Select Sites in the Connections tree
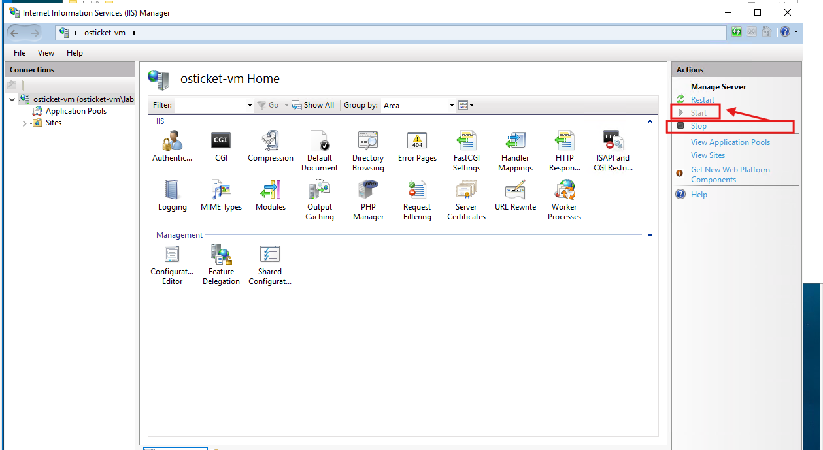This screenshot has width=823, height=450. pyautogui.click(x=54, y=123)
